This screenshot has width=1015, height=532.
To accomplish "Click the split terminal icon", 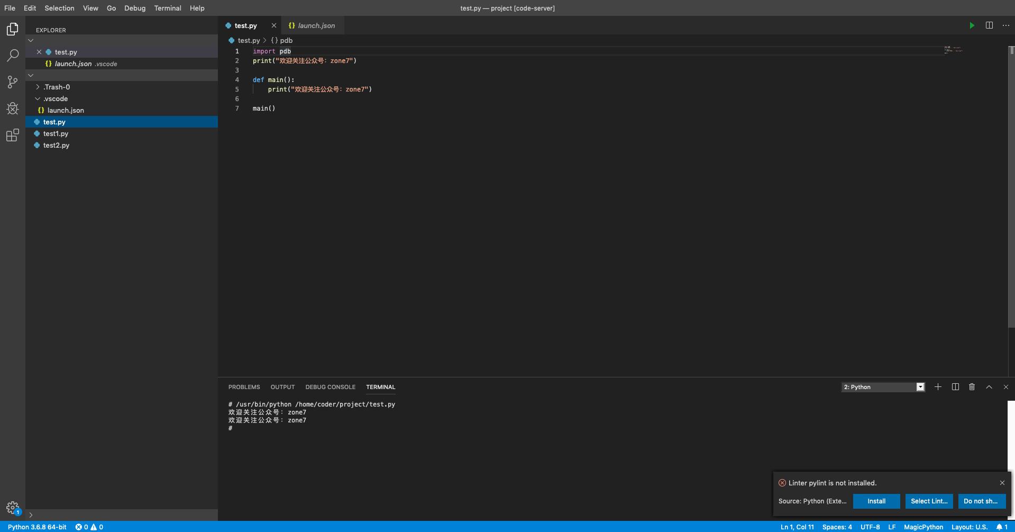I will tap(955, 387).
